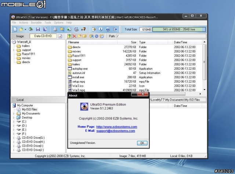The image size is (235, 174).
Task: Create a new ISO image with New icon
Action: [15, 29]
